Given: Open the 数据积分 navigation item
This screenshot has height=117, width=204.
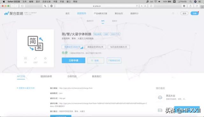Looking at the screenshot, I should pos(135,13).
